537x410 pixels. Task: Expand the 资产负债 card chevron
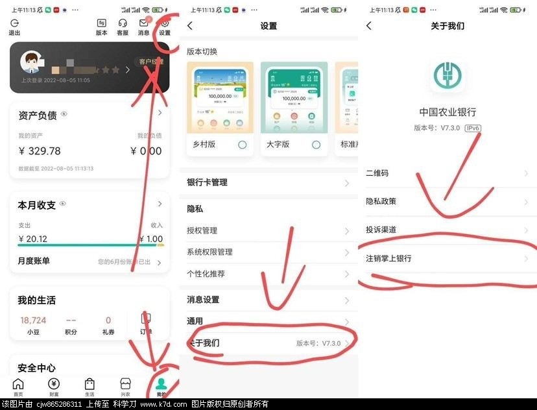coord(160,113)
